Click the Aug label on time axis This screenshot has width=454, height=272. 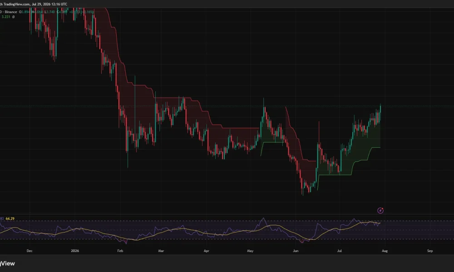pyautogui.click(x=385, y=251)
